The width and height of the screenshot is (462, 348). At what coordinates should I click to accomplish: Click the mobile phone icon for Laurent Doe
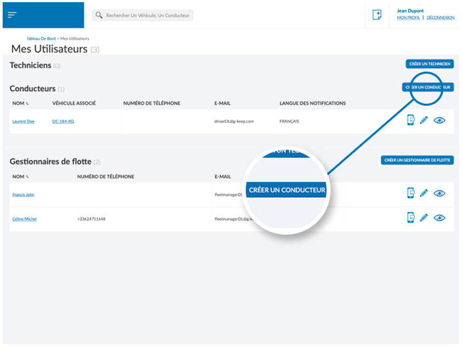pyautogui.click(x=410, y=120)
